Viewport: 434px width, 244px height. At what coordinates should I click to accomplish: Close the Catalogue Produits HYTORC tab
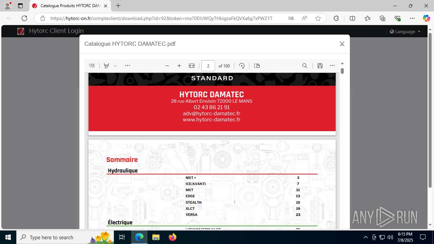click(x=106, y=6)
